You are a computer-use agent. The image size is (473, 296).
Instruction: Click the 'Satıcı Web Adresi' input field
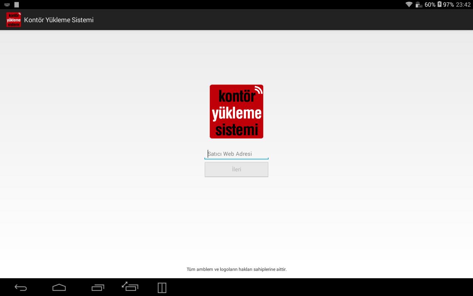tap(236, 154)
